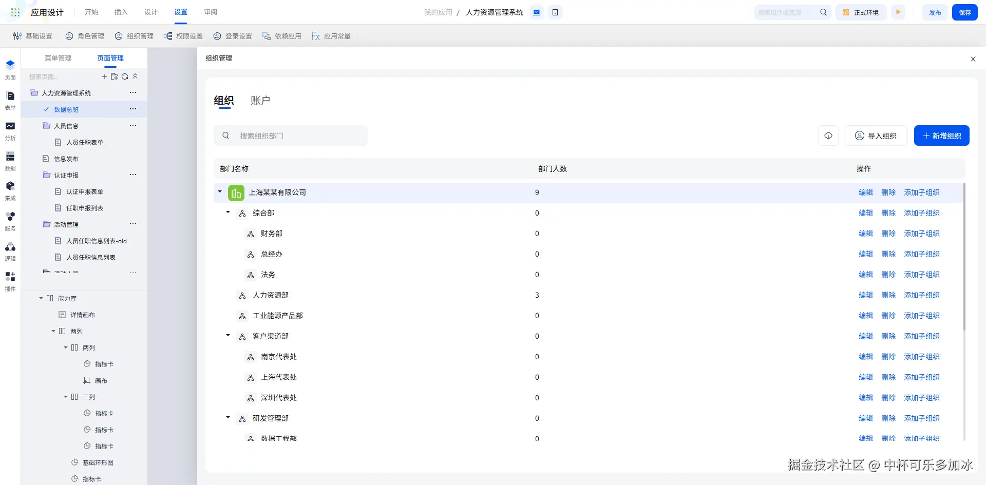
Task: Select the 人员任职表单 page
Action: 85,142
